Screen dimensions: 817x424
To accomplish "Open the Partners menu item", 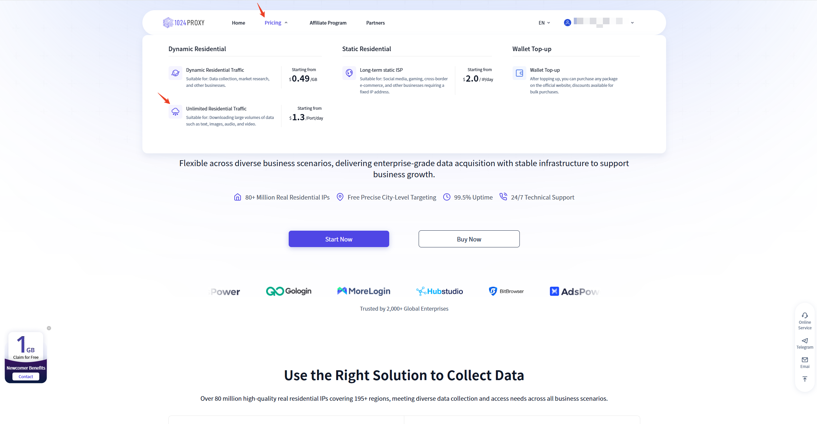I will [375, 23].
